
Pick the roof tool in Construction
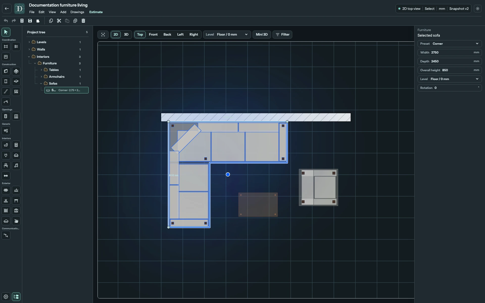[x=6, y=102]
